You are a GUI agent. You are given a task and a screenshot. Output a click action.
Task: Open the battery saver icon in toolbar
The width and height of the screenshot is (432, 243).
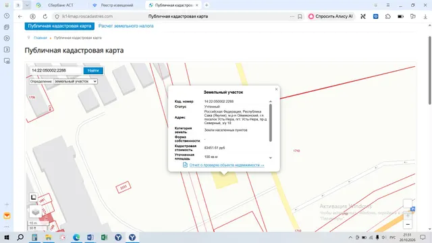click(x=400, y=16)
